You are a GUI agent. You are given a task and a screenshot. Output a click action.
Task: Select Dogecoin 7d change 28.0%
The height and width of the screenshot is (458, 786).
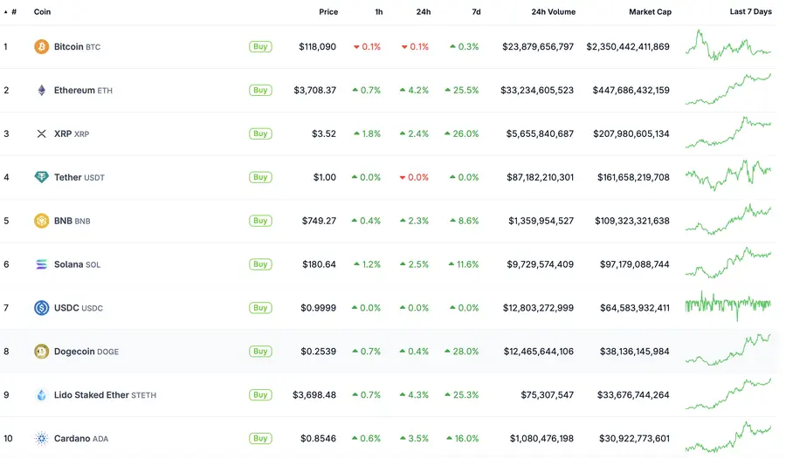pos(462,352)
